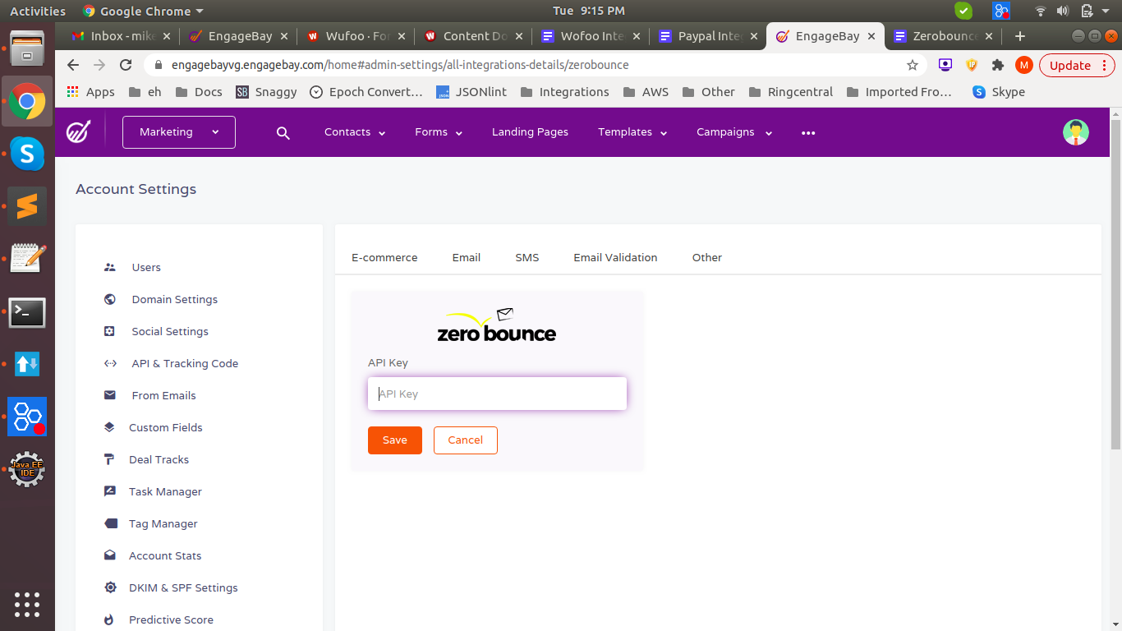The width and height of the screenshot is (1122, 631).
Task: Open Chrome extensions puzzle icon
Action: pyautogui.click(x=998, y=65)
